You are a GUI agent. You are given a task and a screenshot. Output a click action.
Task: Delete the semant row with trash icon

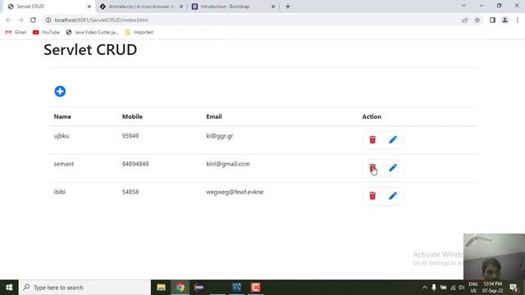pos(372,168)
